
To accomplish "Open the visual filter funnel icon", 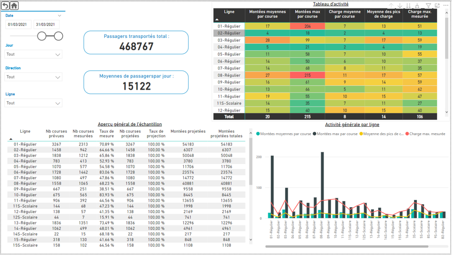I will pyautogui.click(x=428, y=5).
